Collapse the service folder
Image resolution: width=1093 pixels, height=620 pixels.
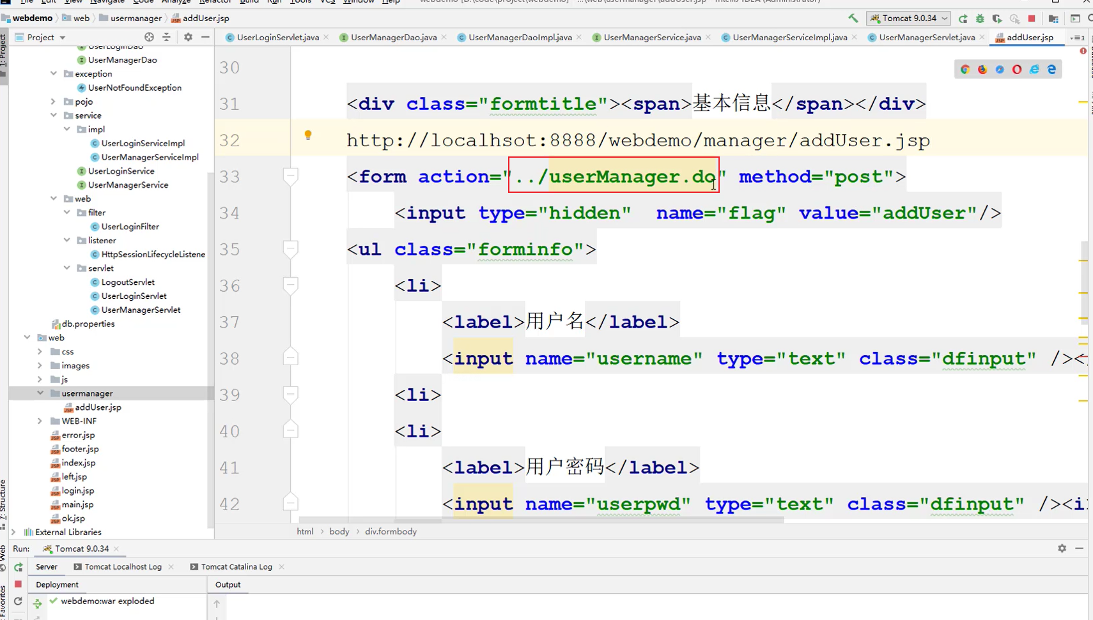click(54, 116)
